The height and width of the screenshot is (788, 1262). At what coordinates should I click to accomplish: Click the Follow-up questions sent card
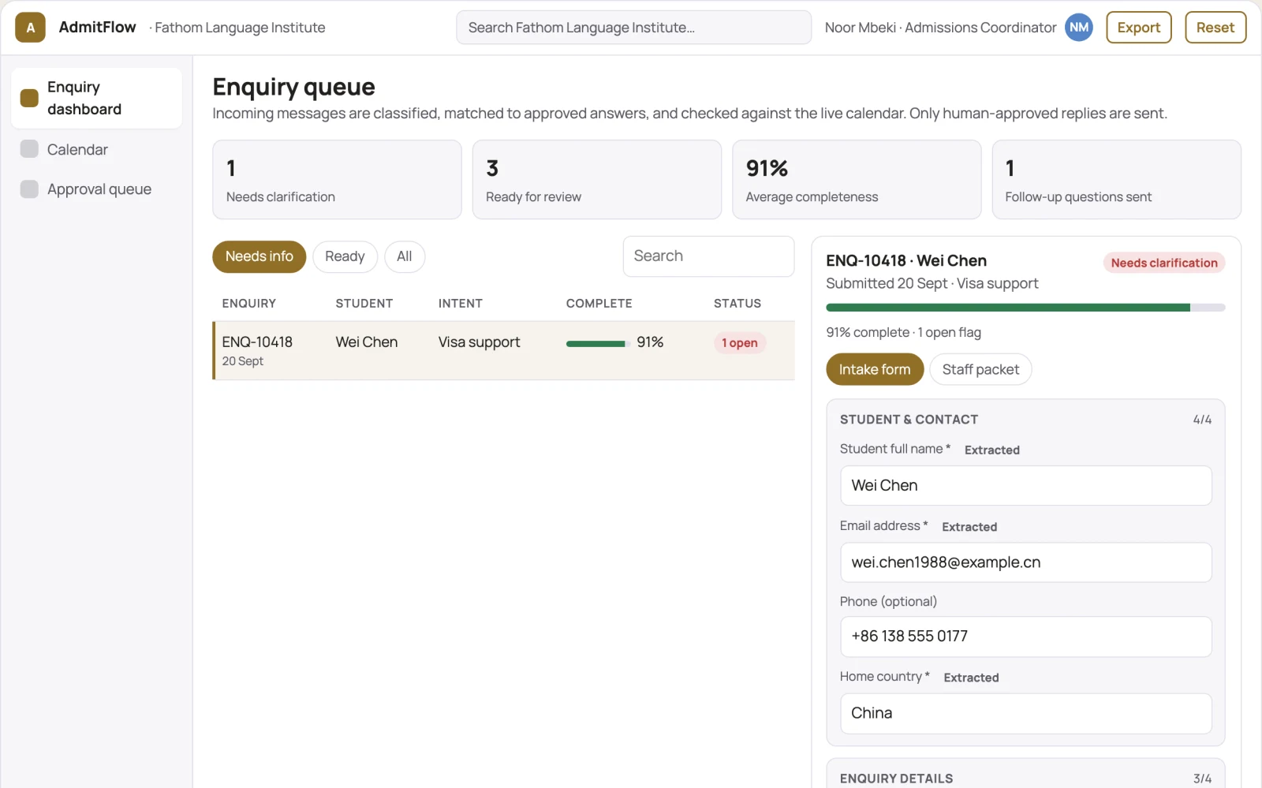(1116, 180)
